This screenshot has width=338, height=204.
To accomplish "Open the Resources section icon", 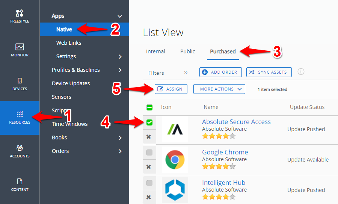I will tap(20, 114).
